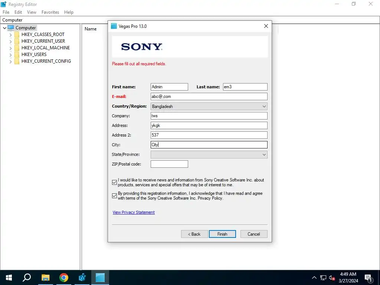The image size is (380, 285).
Task: Select HKEY_USERS text in tree
Action: point(34,55)
